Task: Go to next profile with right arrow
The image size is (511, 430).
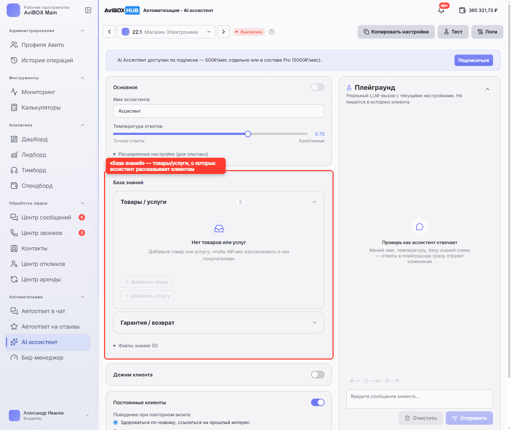Action: click(x=224, y=32)
